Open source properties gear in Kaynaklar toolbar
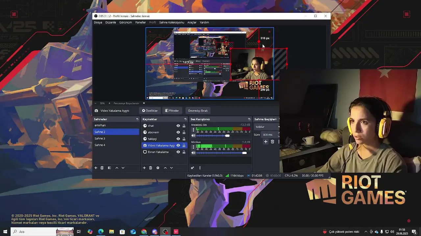Screen dimensions: 421x236 click(158, 168)
